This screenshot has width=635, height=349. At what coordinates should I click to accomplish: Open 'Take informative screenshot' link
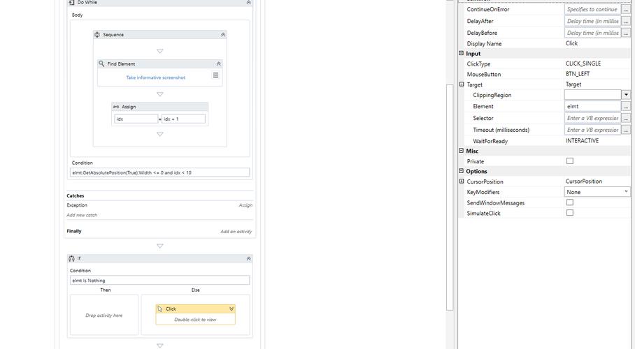point(155,77)
